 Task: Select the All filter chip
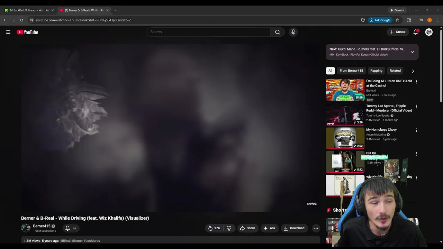tap(330, 71)
